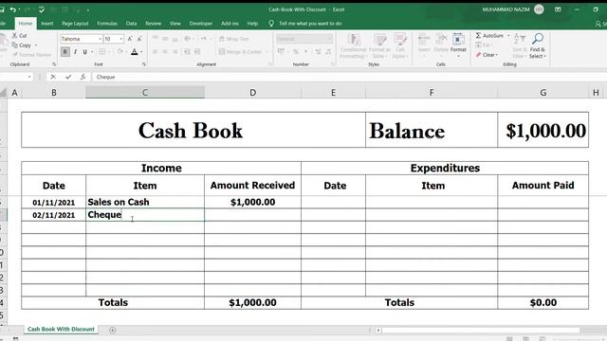
Task: Click the MUHAMMAD NAZIM account avatar
Action: click(x=539, y=9)
